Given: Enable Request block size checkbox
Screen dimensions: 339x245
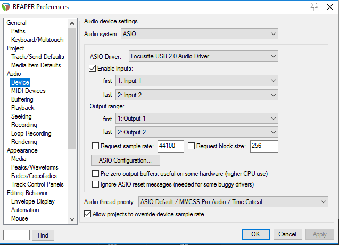Looking at the screenshot, I should pos(191,146).
